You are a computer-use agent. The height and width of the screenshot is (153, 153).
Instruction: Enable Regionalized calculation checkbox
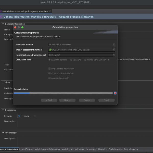49,69
